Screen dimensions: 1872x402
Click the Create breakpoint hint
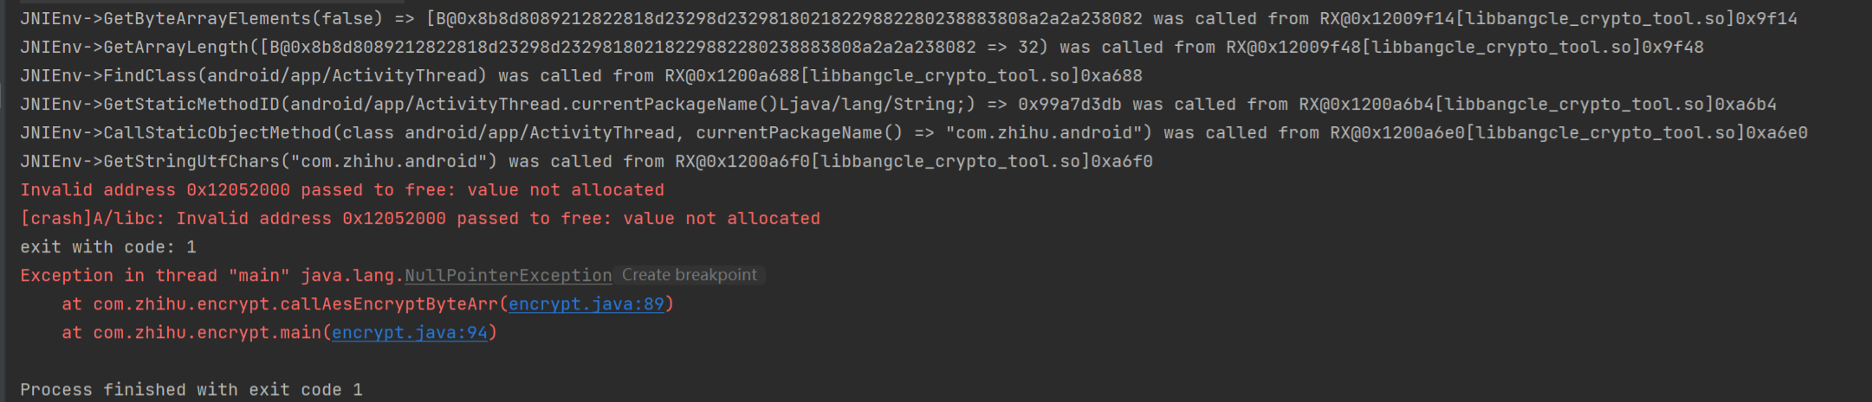pos(689,275)
